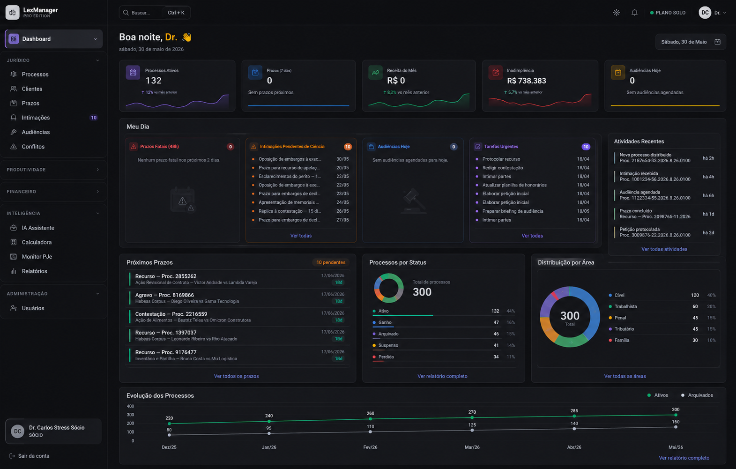Click the PLANO SOLO plan badge
Viewport: 736px width, 469px height.
coord(668,13)
